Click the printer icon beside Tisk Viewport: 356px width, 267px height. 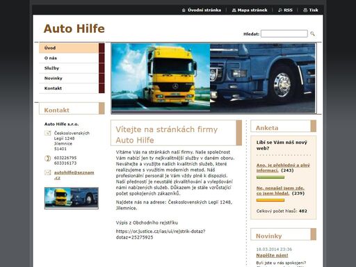pyautogui.click(x=305, y=10)
